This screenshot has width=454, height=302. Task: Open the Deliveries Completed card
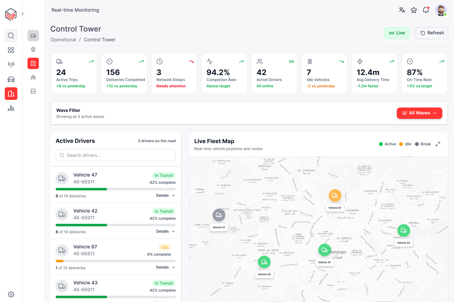[x=124, y=73]
